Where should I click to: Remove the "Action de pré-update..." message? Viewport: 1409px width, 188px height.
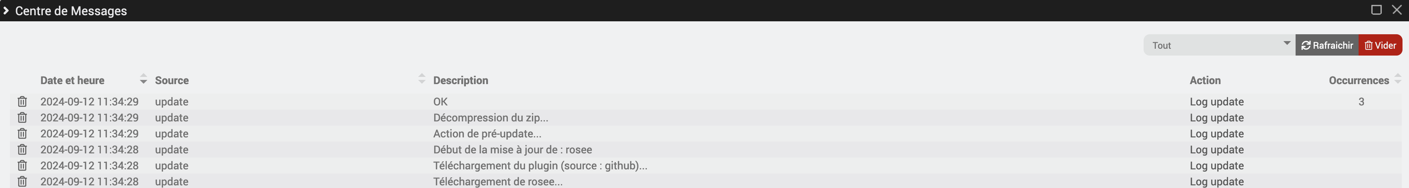tap(22, 133)
